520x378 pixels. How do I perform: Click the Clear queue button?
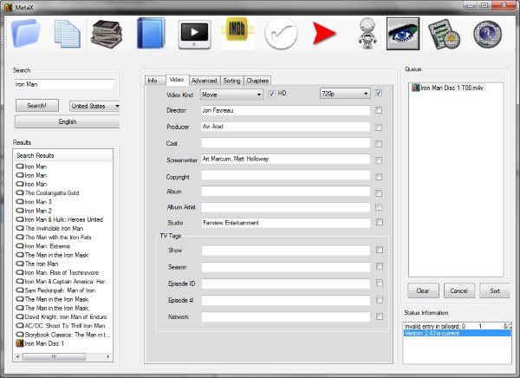coord(423,290)
